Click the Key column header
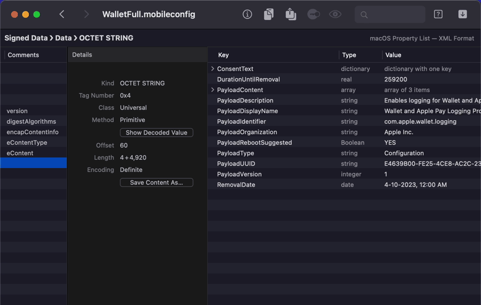Image resolution: width=481 pixels, height=305 pixels. (x=223, y=55)
